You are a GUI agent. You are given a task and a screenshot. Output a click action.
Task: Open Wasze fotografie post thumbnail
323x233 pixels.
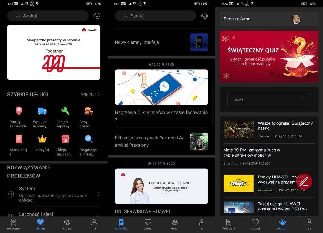click(x=239, y=129)
